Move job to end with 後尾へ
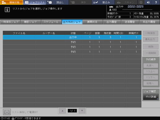This screenshot has height=120, width=160. point(151,83)
